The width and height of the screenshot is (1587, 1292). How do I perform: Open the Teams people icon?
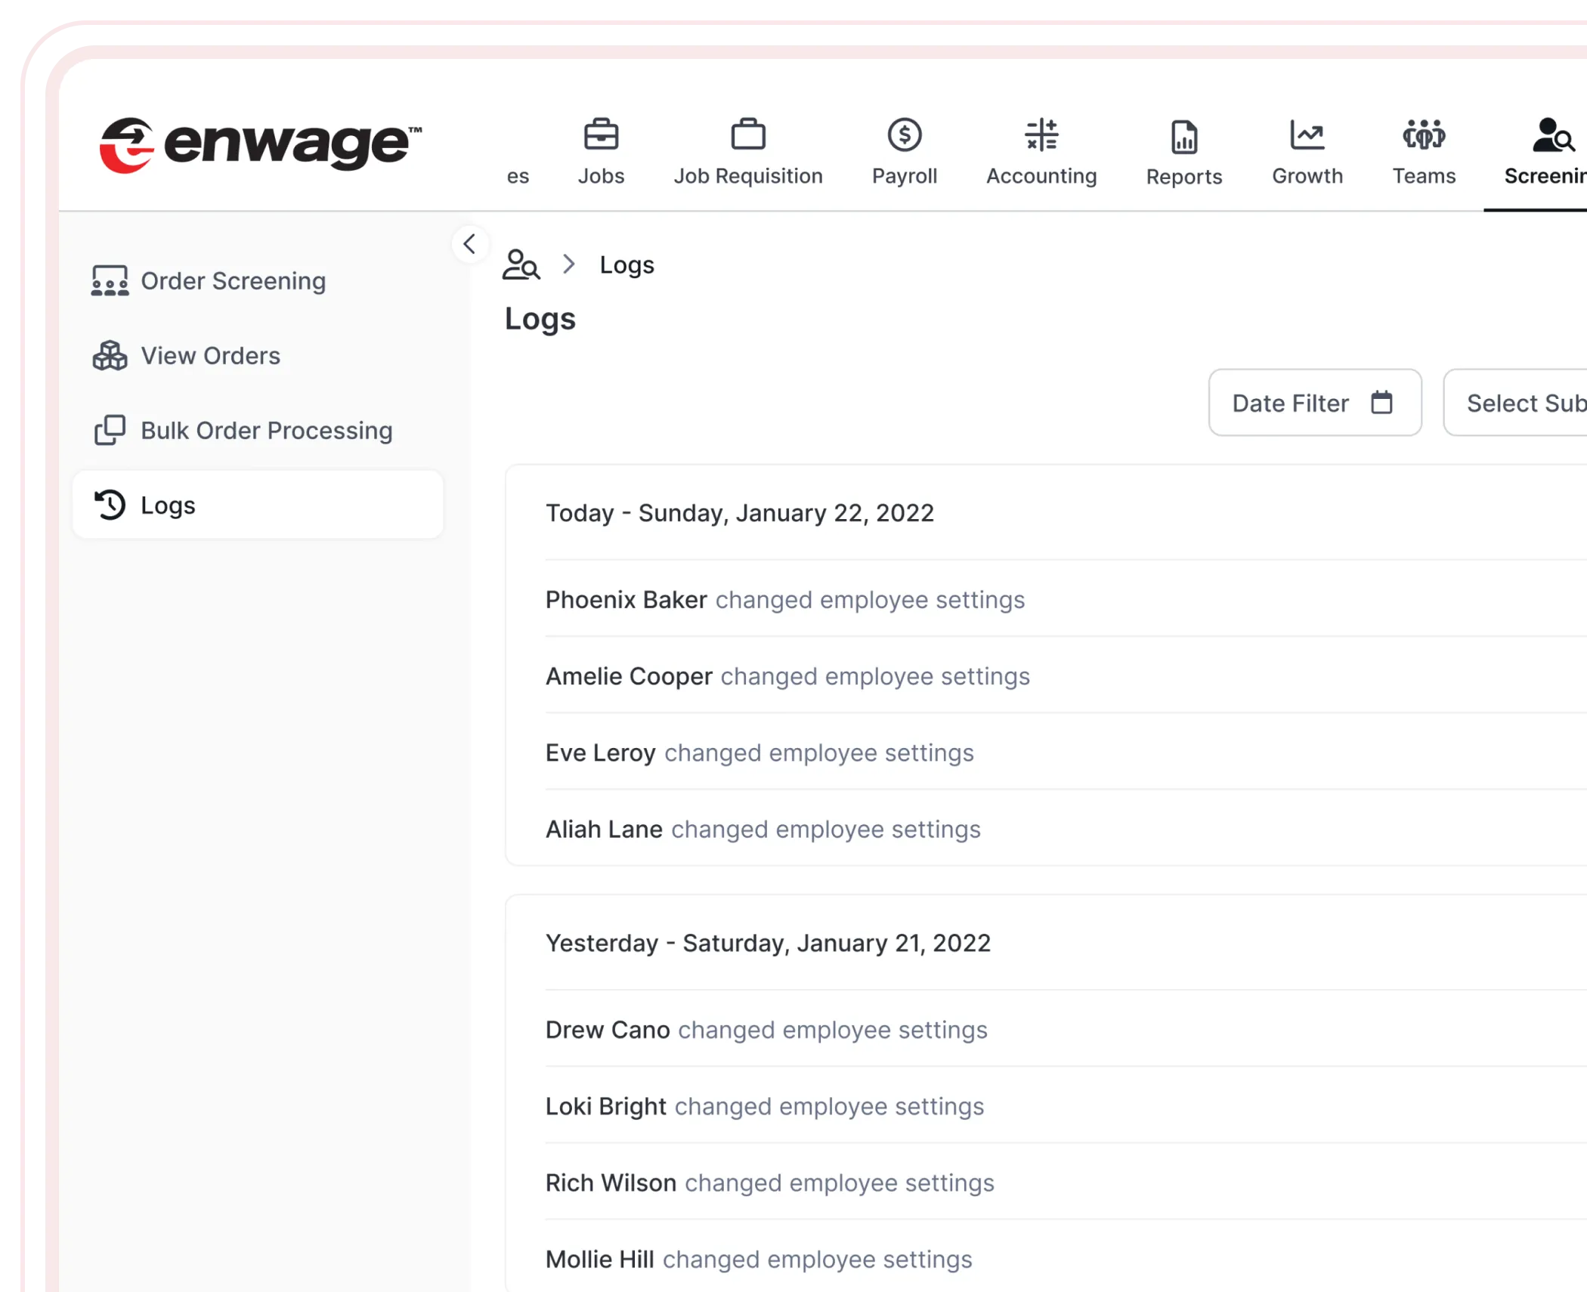coord(1423,136)
